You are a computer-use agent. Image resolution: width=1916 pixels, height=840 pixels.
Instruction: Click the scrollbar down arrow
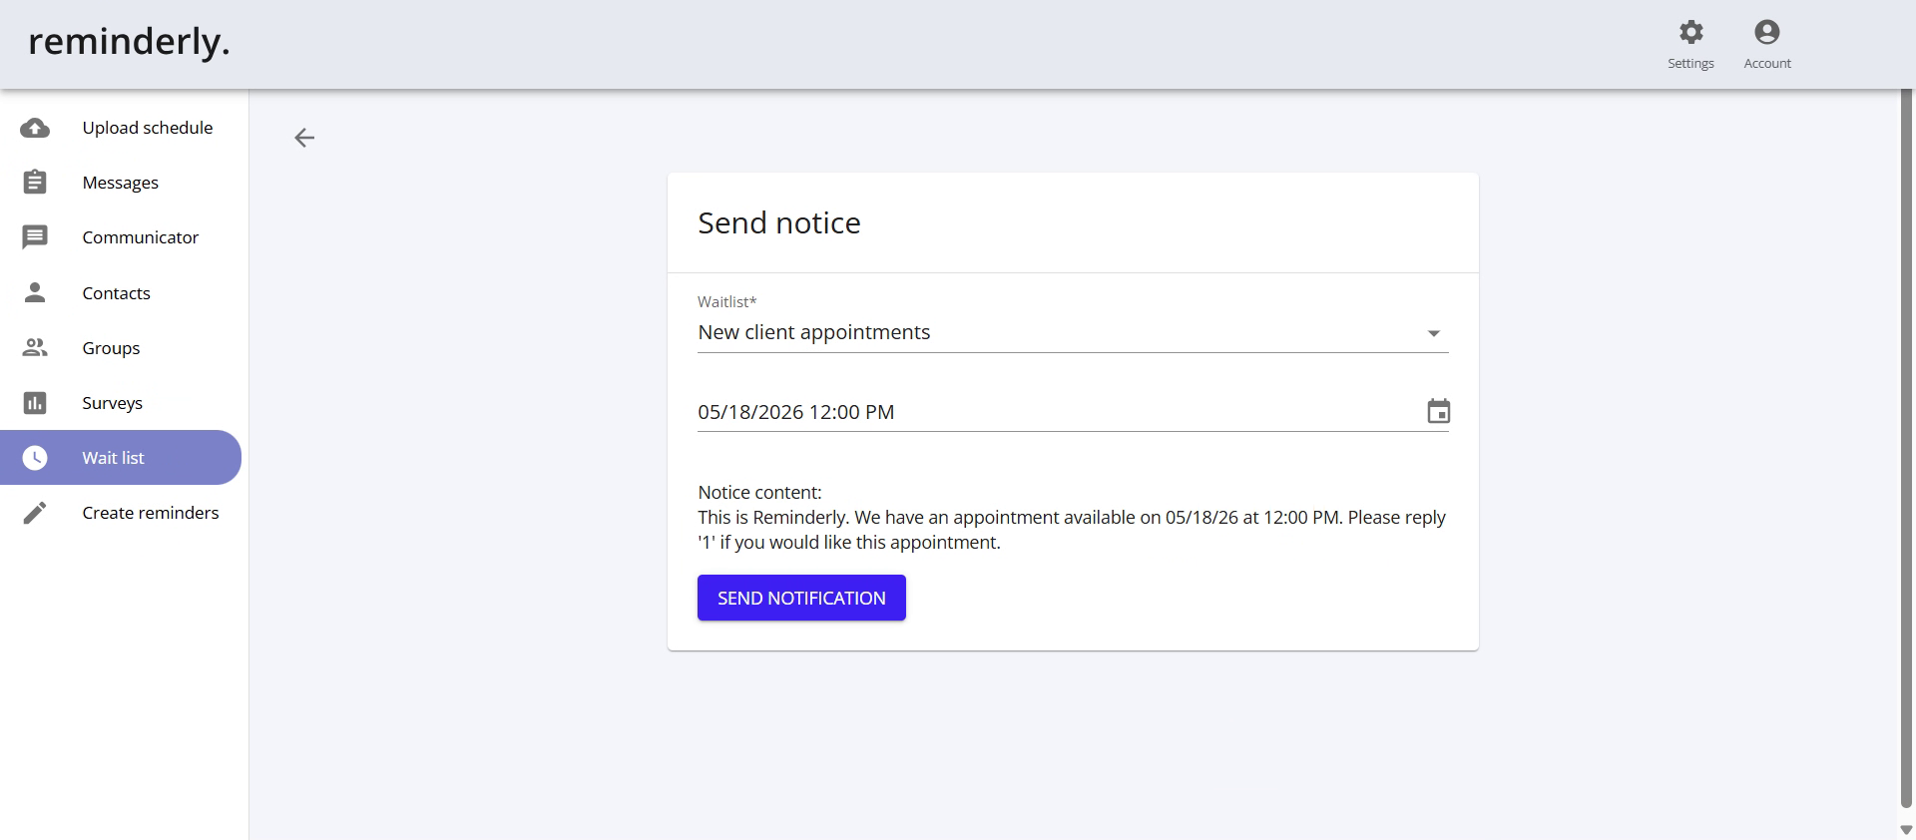pyautogui.click(x=1907, y=830)
